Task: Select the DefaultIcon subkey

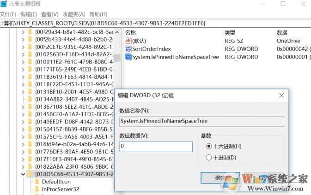Action: coord(56,182)
